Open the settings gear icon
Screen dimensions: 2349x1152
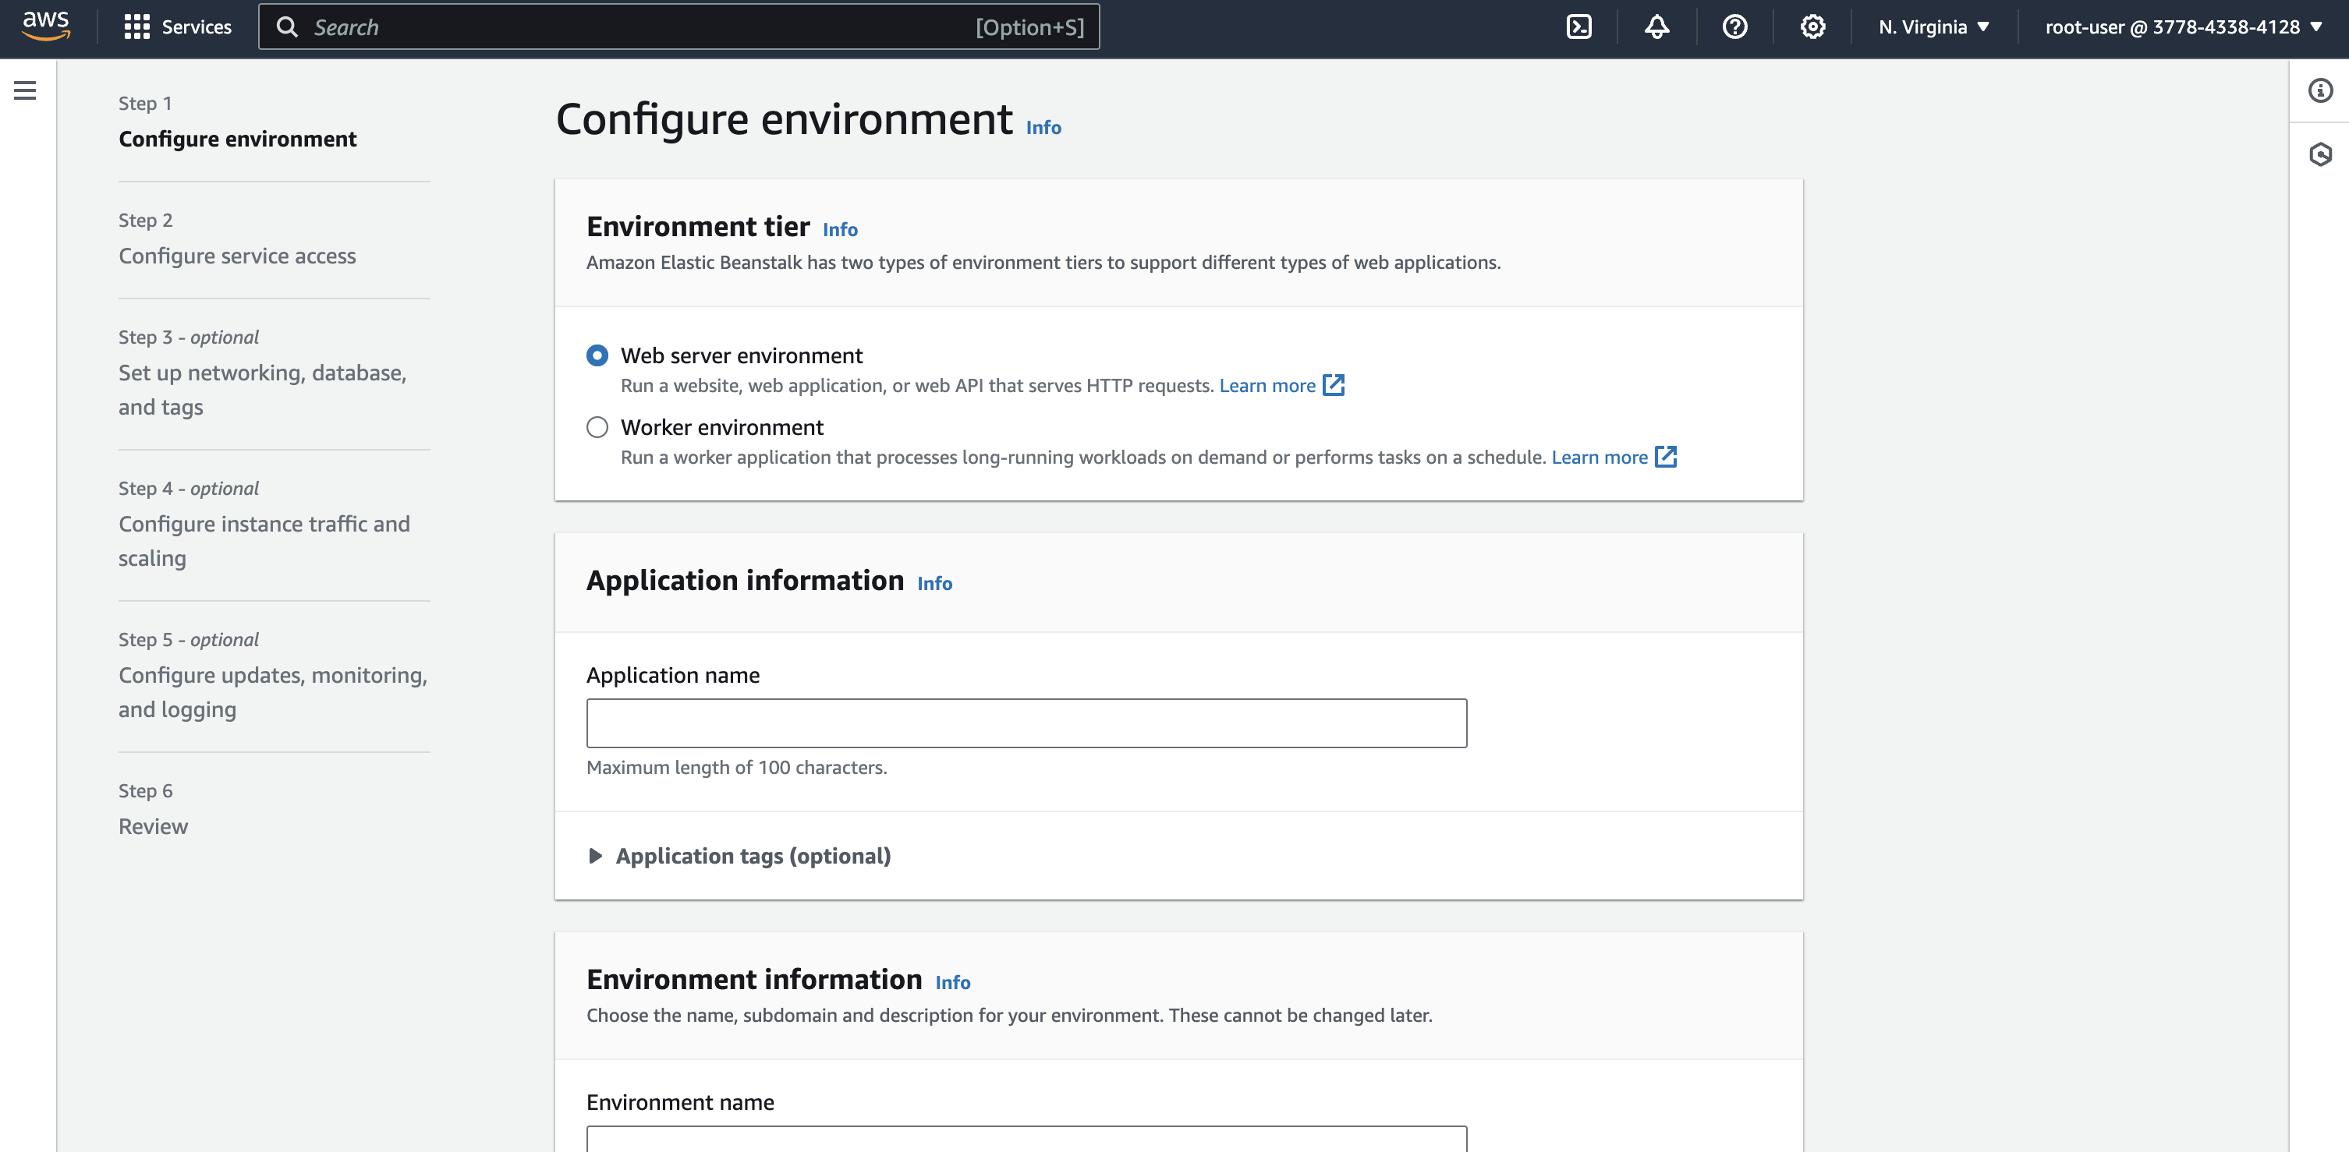pyautogui.click(x=1812, y=27)
